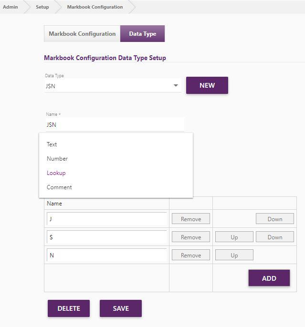Screen dimensions: 305x327
Task: Select the Data Type tab
Action: coord(142,33)
